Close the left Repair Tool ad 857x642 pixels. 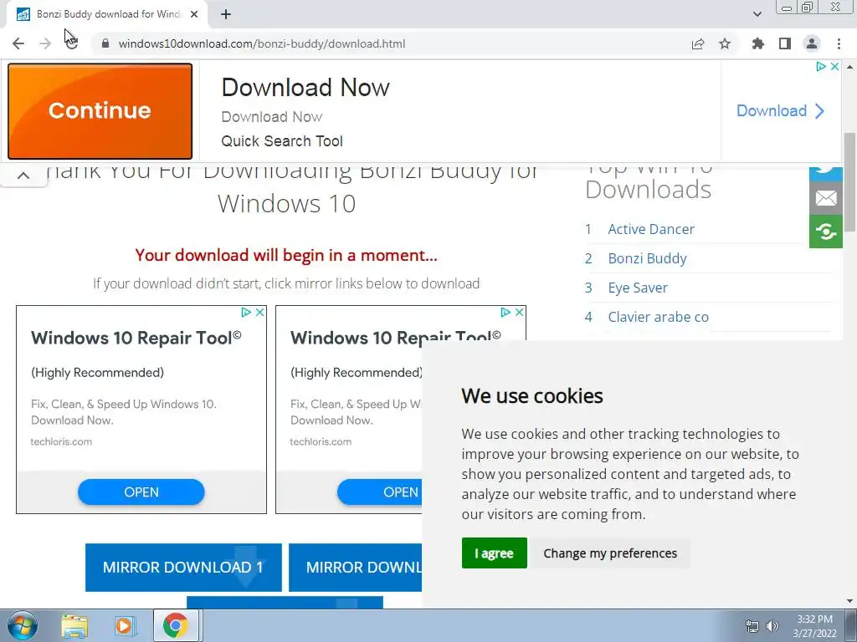coord(260,313)
